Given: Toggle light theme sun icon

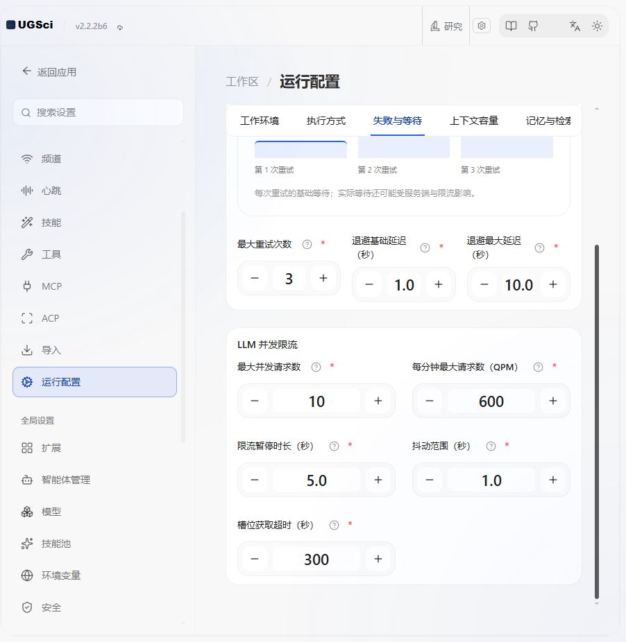Looking at the screenshot, I should point(597,26).
